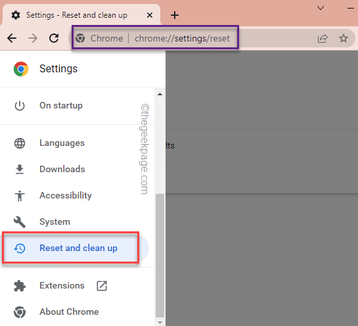Click the sidebar scrollbar up arrow
This screenshot has height=326, width=358.
point(160,94)
